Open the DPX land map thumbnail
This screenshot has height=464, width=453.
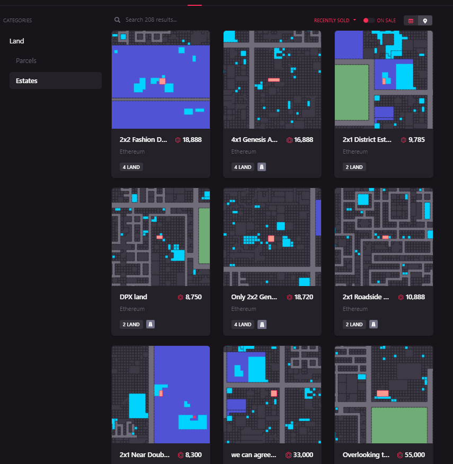pos(161,237)
